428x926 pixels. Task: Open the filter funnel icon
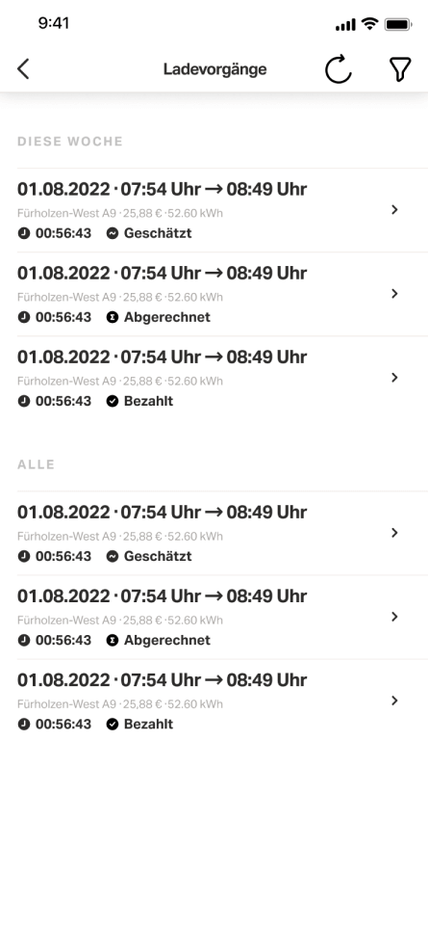point(400,69)
